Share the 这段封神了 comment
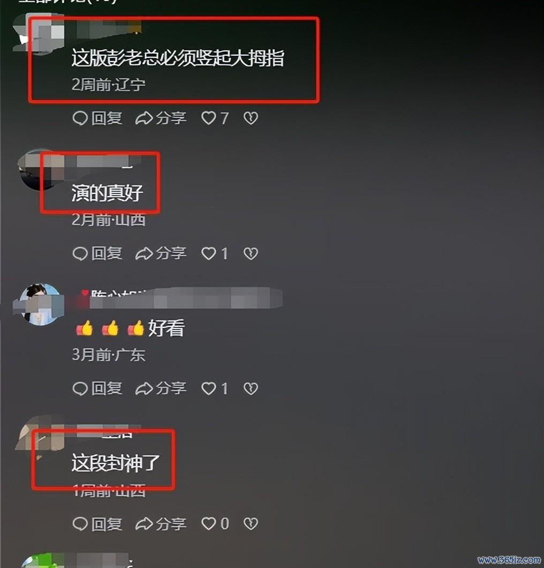The width and height of the screenshot is (544, 568). 161,524
